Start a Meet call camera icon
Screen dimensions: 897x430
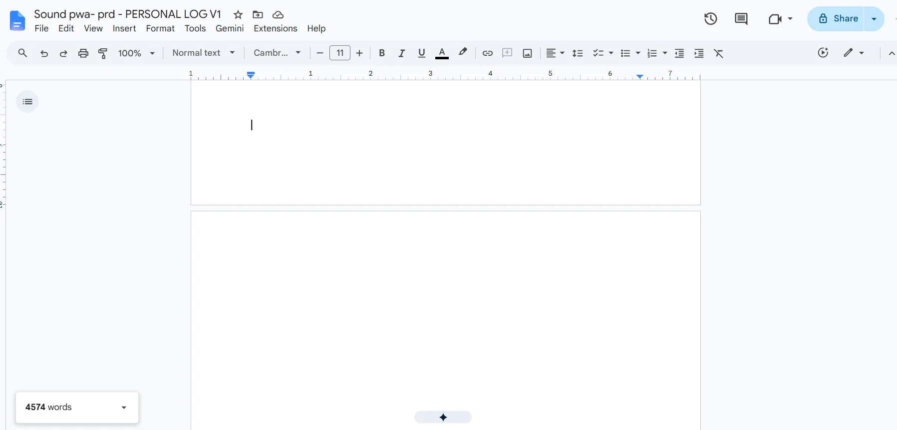coord(775,19)
